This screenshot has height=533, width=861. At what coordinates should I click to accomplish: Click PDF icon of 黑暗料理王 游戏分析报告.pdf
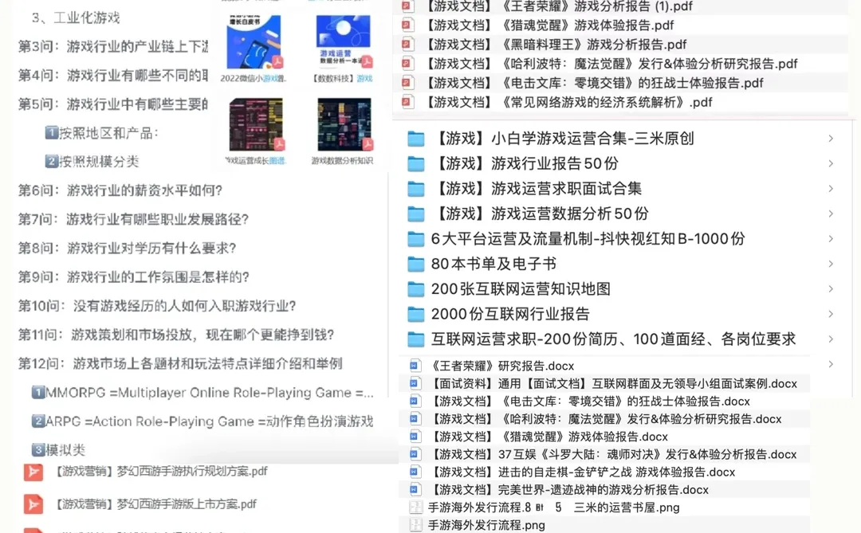(x=407, y=44)
